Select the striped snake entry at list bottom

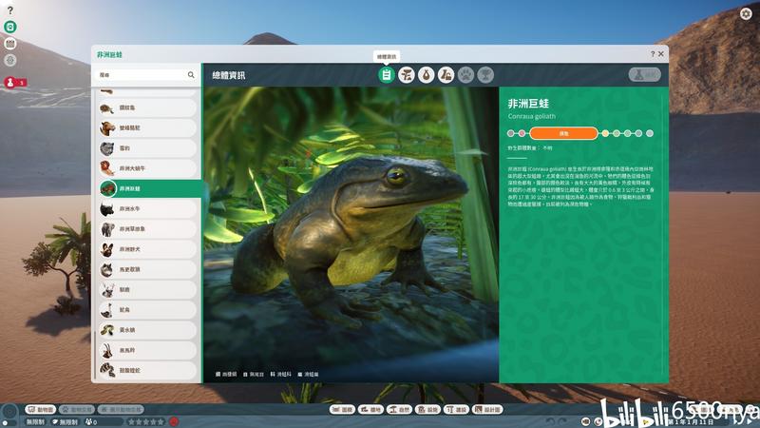pyautogui.click(x=148, y=370)
